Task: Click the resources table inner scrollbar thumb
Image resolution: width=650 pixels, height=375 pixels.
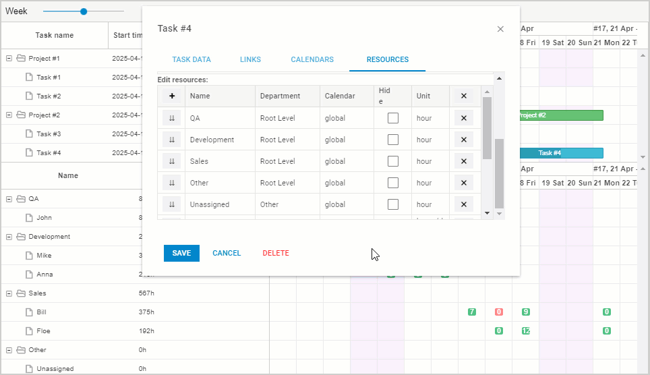Action: pos(488,127)
